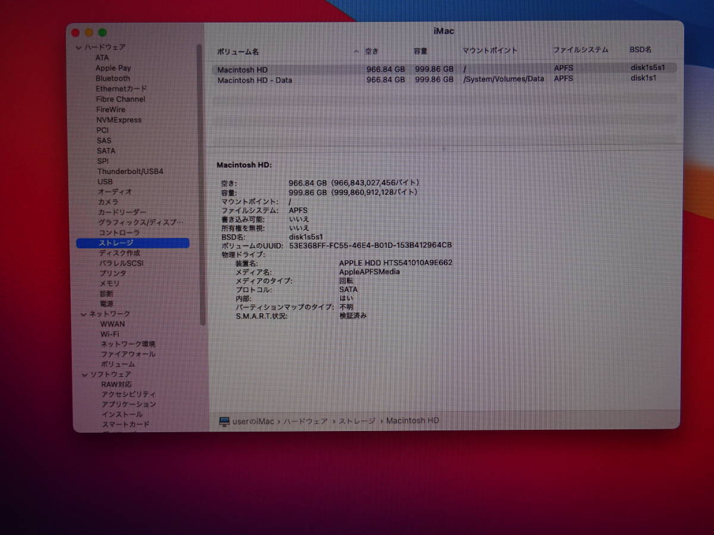Open Thunderbolt/USB4 in the sidebar
Viewport: 714px width, 535px height.
pos(130,171)
